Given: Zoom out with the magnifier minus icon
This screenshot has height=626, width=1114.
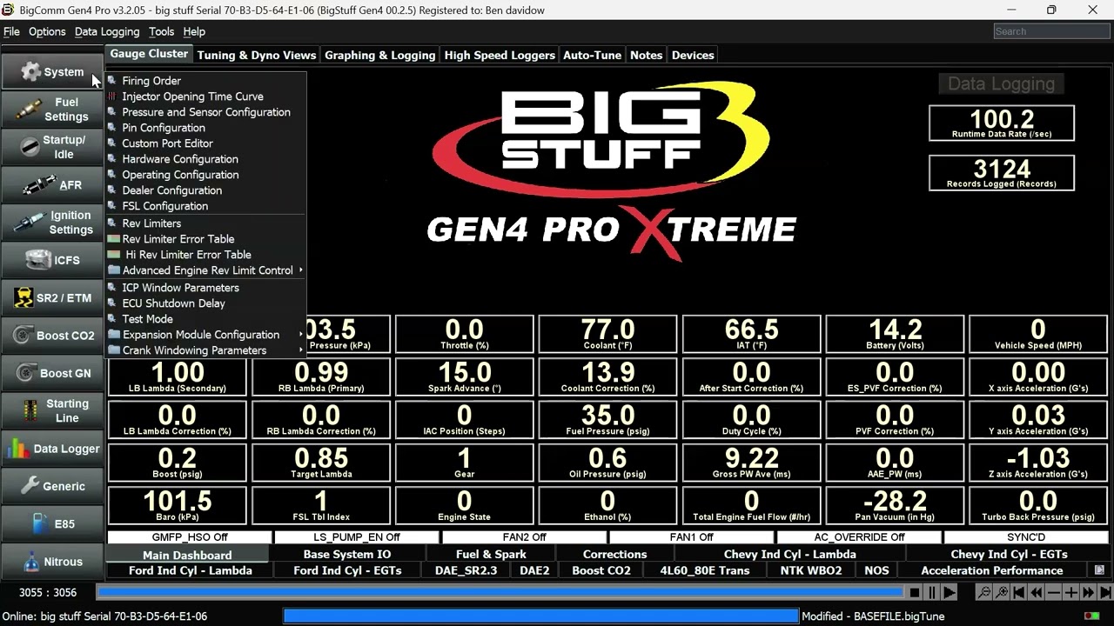Looking at the screenshot, I should point(984,593).
